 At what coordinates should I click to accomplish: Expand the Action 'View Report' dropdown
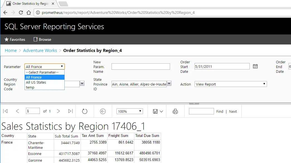[231, 84]
